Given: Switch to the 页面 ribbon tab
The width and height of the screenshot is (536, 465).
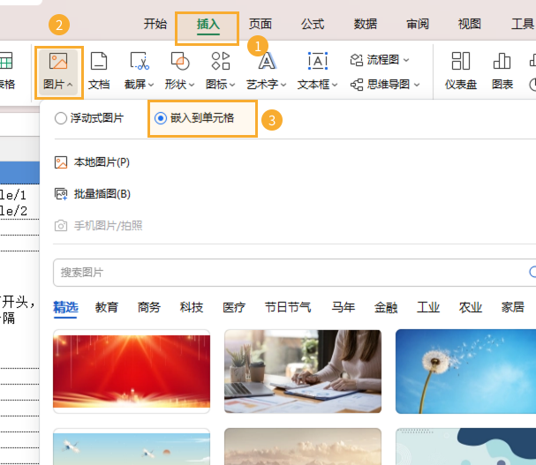Looking at the screenshot, I should pos(260,24).
